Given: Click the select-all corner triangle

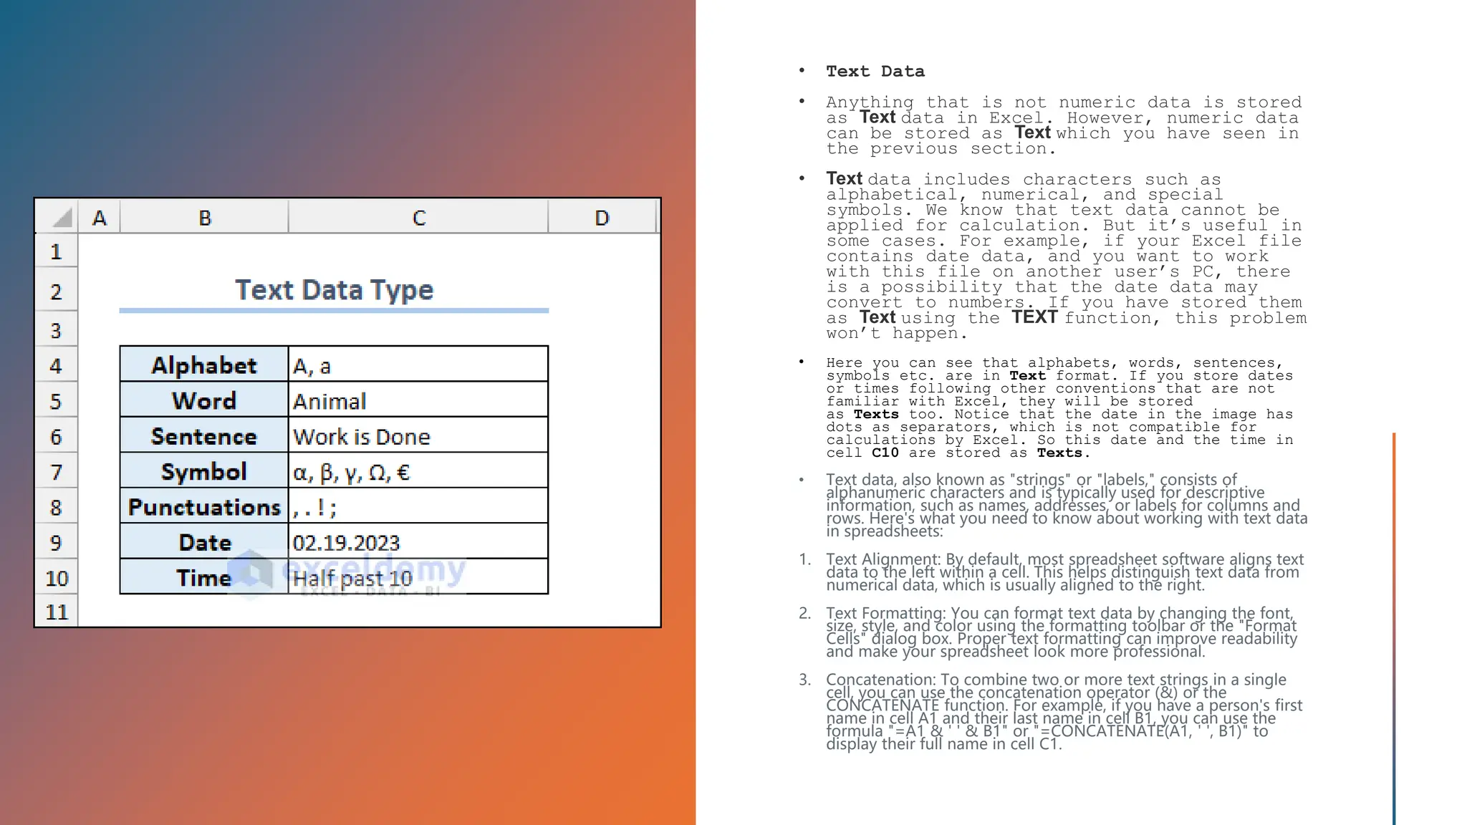Looking at the screenshot, I should [62, 218].
